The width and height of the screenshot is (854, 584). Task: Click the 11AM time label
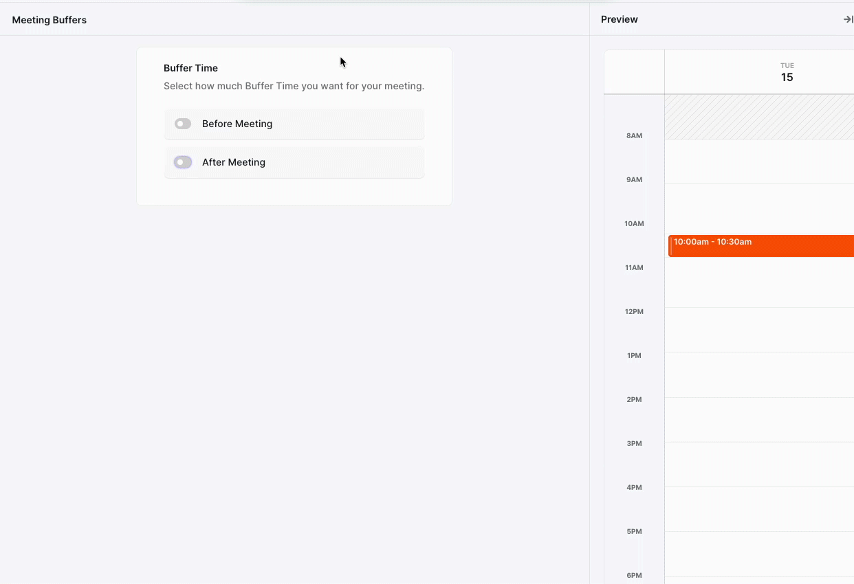[x=634, y=268]
